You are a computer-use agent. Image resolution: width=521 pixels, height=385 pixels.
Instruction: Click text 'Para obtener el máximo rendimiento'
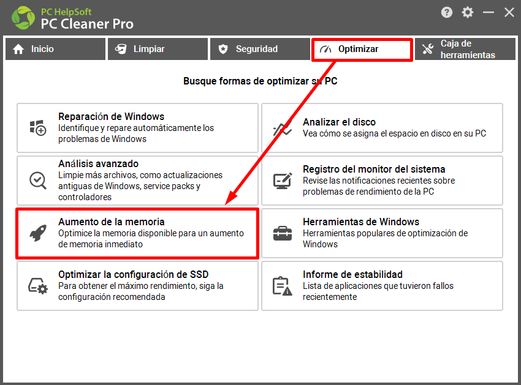(x=141, y=291)
